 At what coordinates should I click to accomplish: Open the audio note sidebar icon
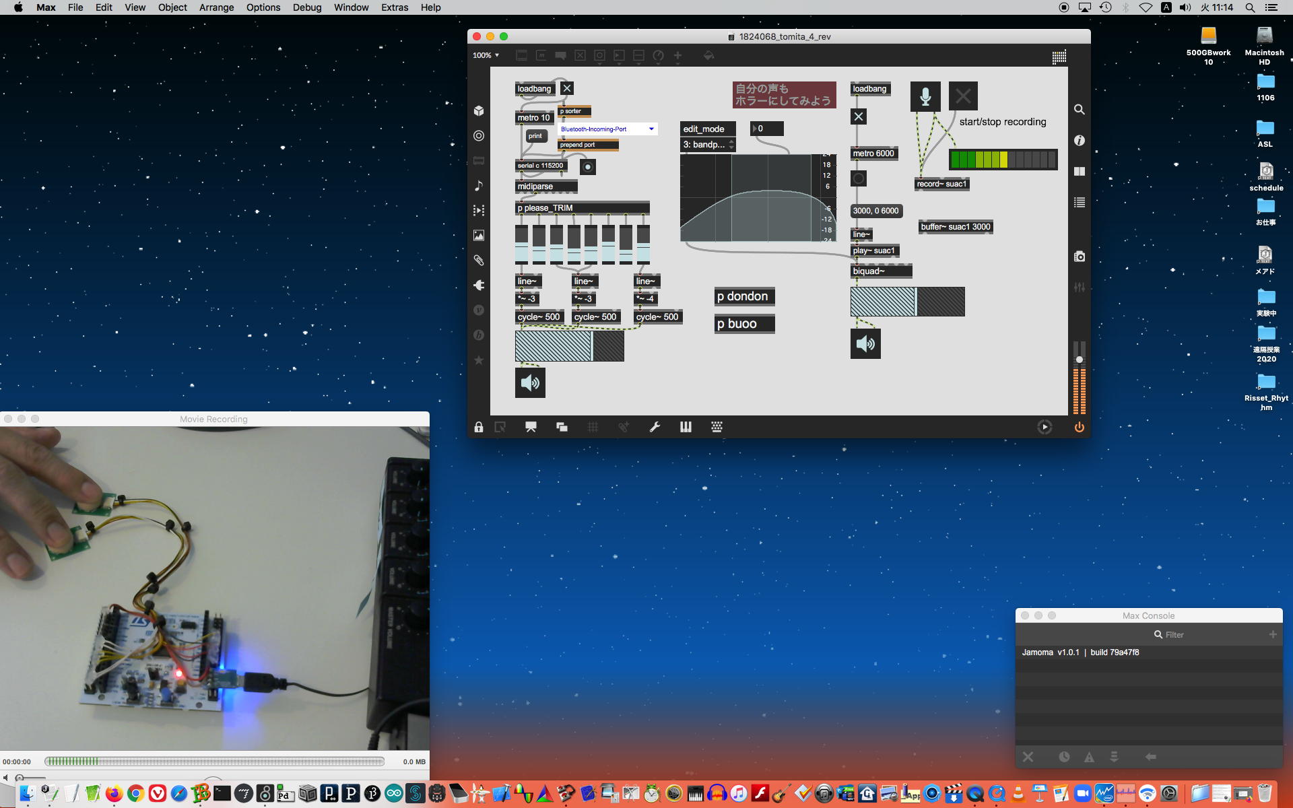(x=479, y=185)
